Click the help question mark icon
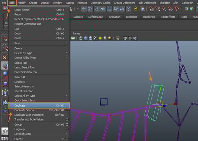 pyautogui.click(x=128, y=9)
